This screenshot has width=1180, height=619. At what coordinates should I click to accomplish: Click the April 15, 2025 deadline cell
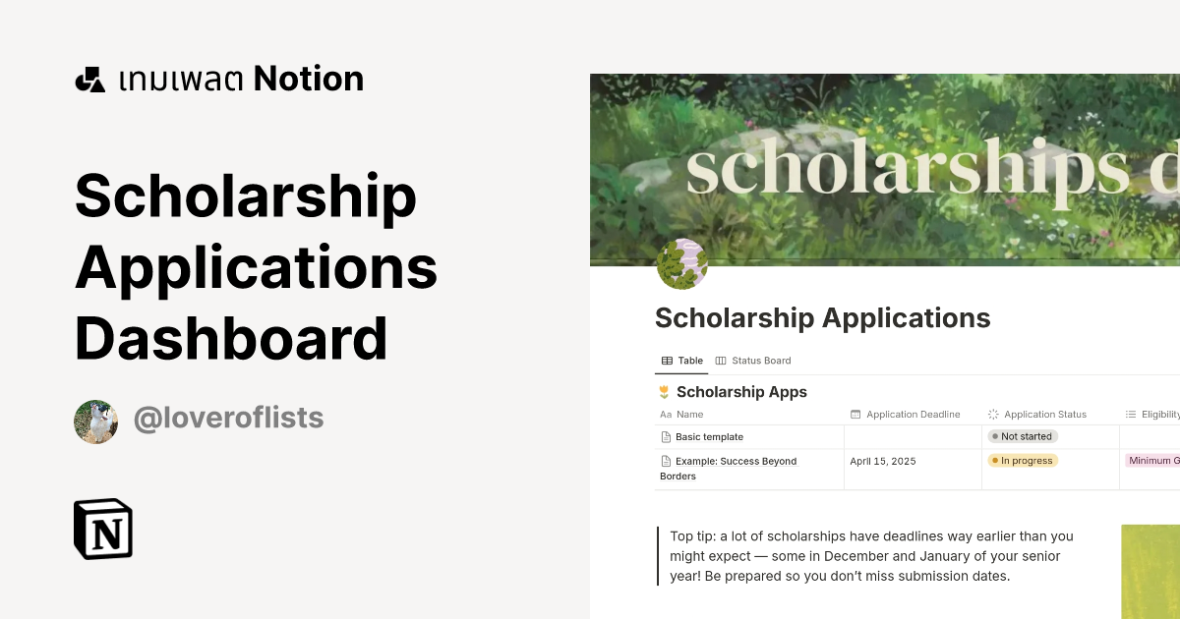[882, 460]
